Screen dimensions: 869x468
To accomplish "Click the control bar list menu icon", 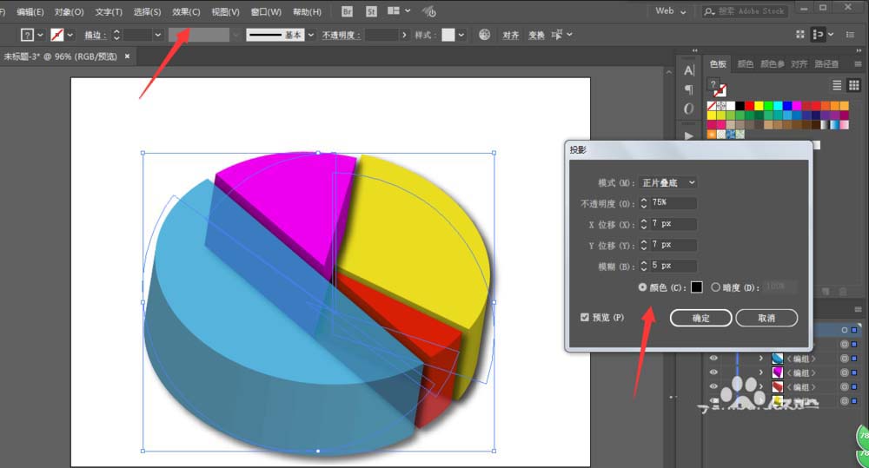I will point(850,35).
